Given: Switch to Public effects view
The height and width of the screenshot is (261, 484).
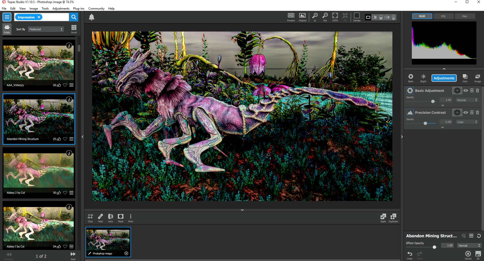Looking at the screenshot, I should click(x=7, y=29).
